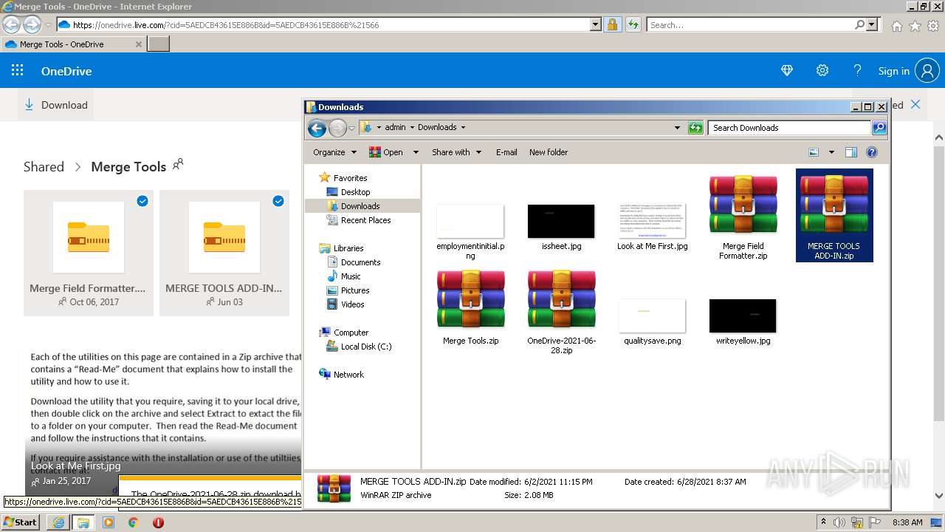Image resolution: width=945 pixels, height=532 pixels.
Task: Click Change your view icon
Action: pyautogui.click(x=814, y=152)
